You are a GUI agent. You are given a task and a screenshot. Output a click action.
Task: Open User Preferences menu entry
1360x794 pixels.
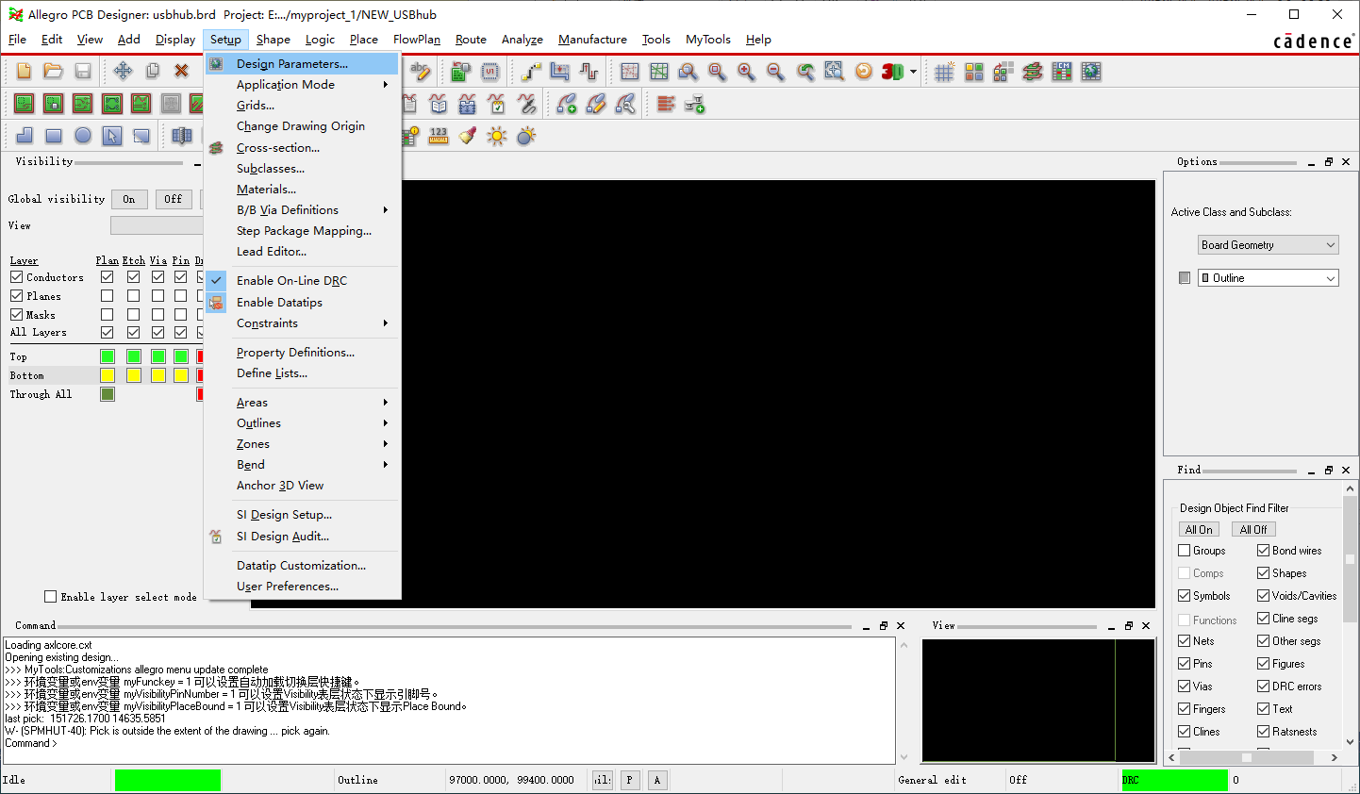(303, 587)
